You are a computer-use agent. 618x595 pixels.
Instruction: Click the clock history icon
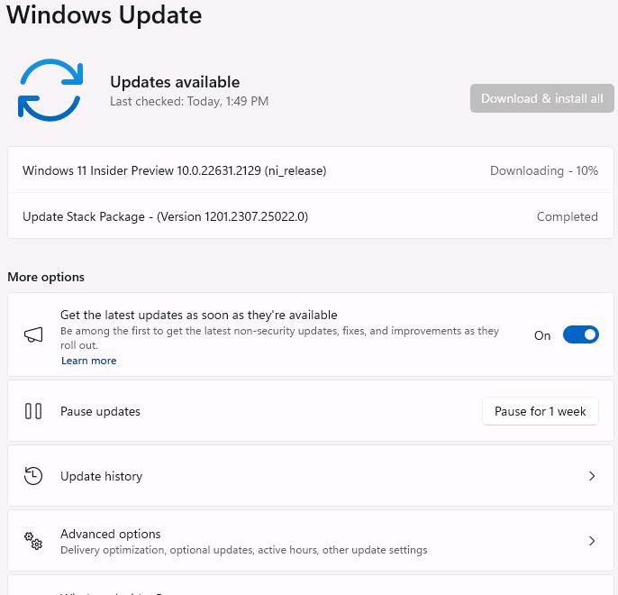(33, 476)
